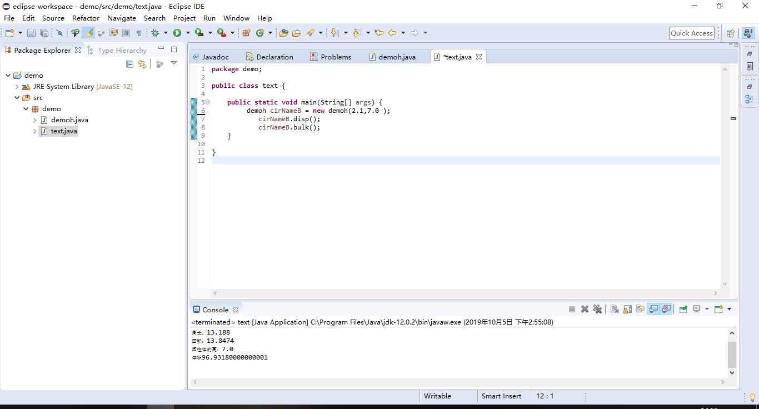The height and width of the screenshot is (409, 759).
Task: Open the New Java Class dropdown arrow
Action: (270, 33)
